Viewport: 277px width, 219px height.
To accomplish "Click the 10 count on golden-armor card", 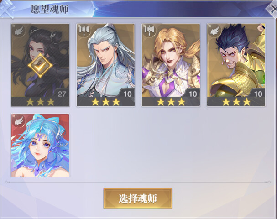I will tap(258, 94).
